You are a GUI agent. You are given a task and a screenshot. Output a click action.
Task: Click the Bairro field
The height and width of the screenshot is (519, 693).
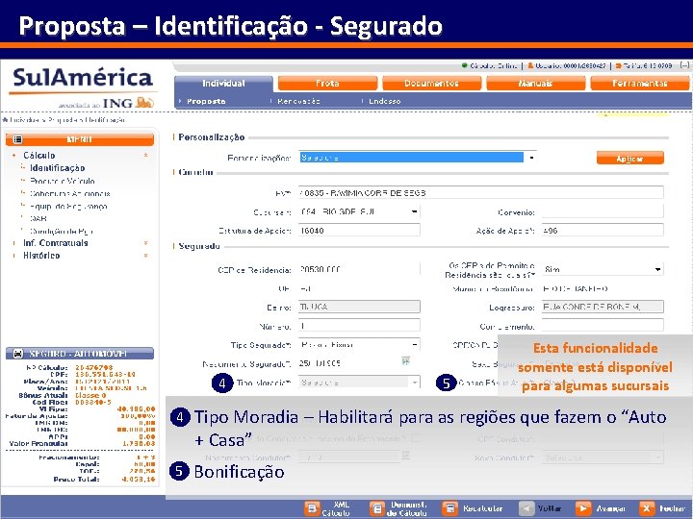359,307
